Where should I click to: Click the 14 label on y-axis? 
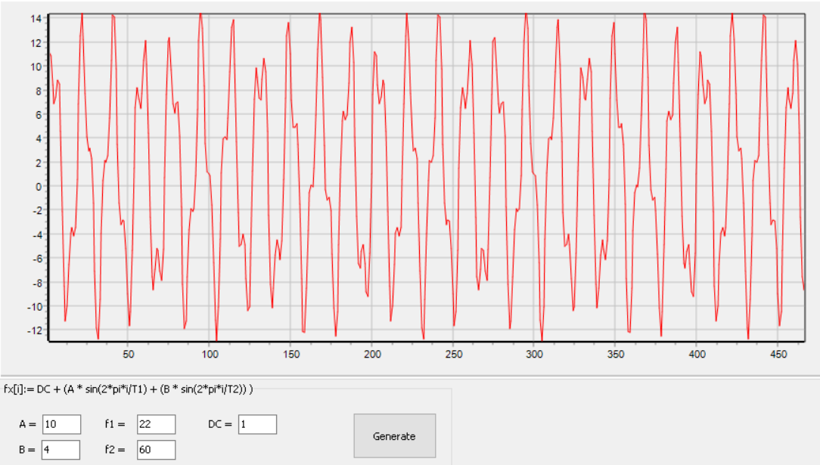[x=36, y=18]
